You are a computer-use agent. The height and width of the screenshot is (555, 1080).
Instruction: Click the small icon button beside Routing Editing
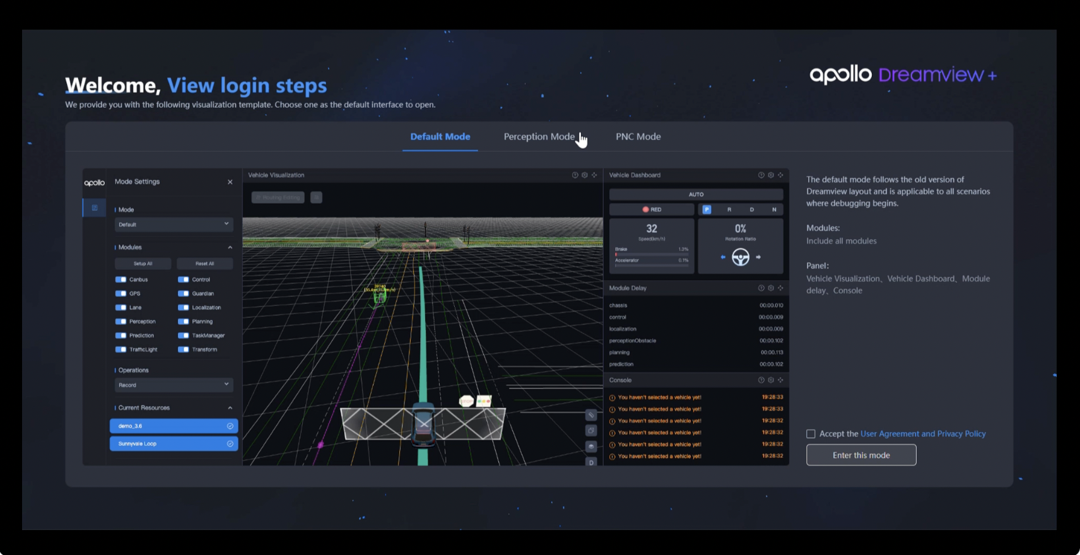click(x=316, y=197)
